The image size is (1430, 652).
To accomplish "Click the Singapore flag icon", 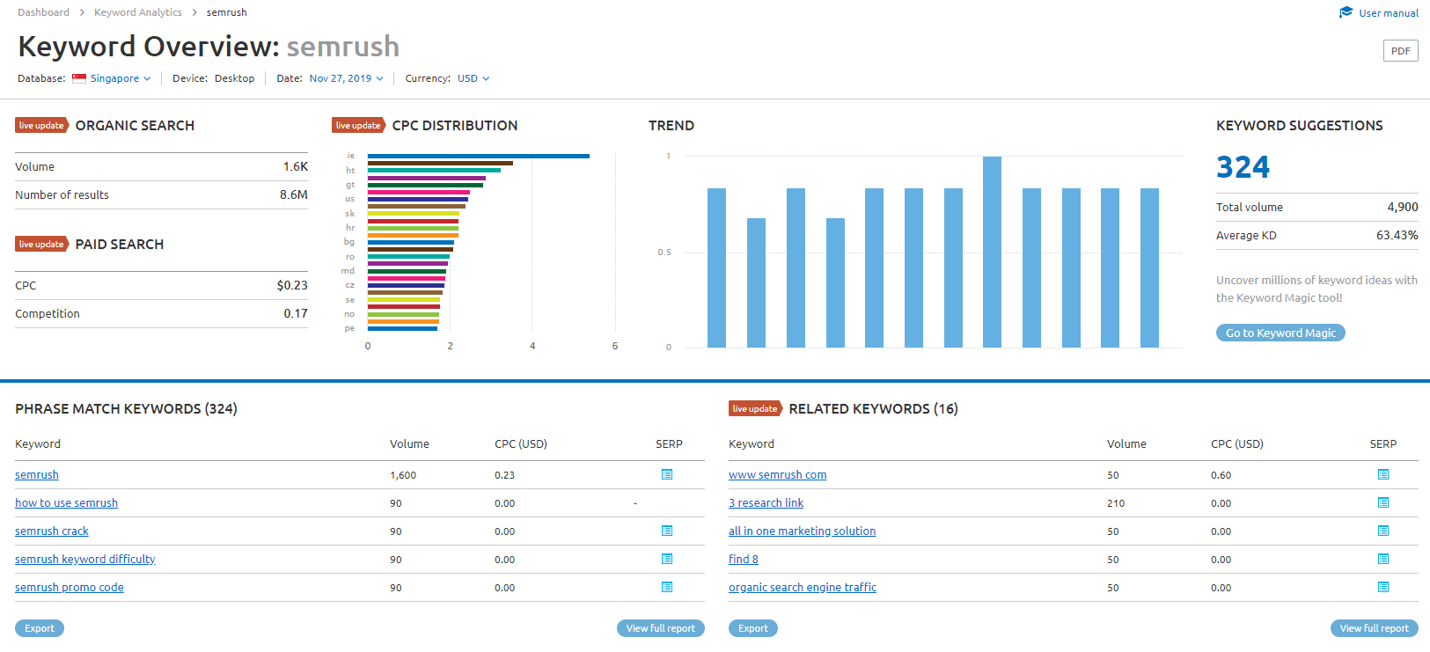I will pos(79,78).
